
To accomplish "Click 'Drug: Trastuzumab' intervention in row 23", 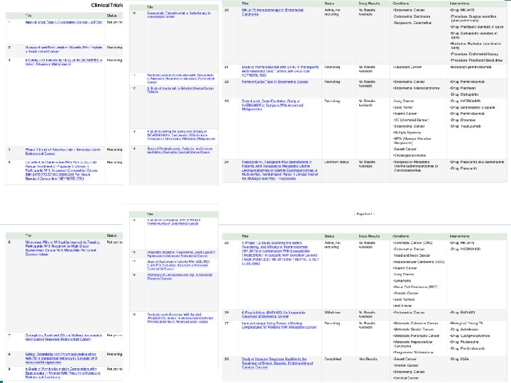I will click(465, 126).
